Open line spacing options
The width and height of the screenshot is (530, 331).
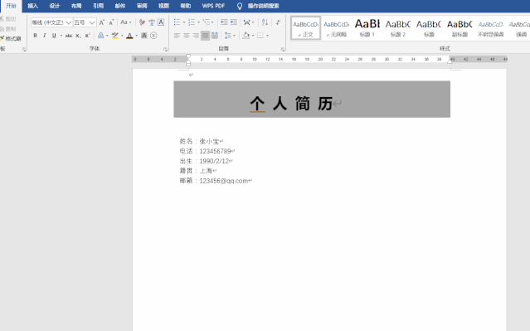(x=228, y=36)
